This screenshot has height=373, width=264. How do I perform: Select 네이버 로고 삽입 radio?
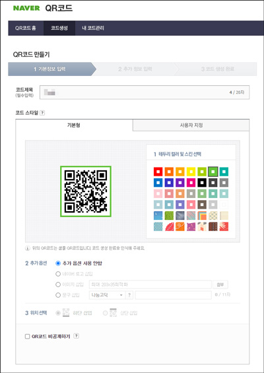click(x=58, y=274)
